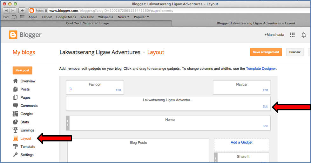
Task: Open the bookmarks book icon
Action: pyautogui.click(x=14, y=17)
